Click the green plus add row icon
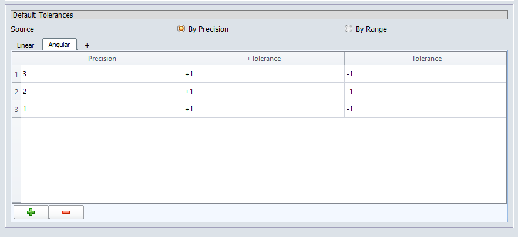This screenshot has width=518, height=237. click(x=31, y=212)
